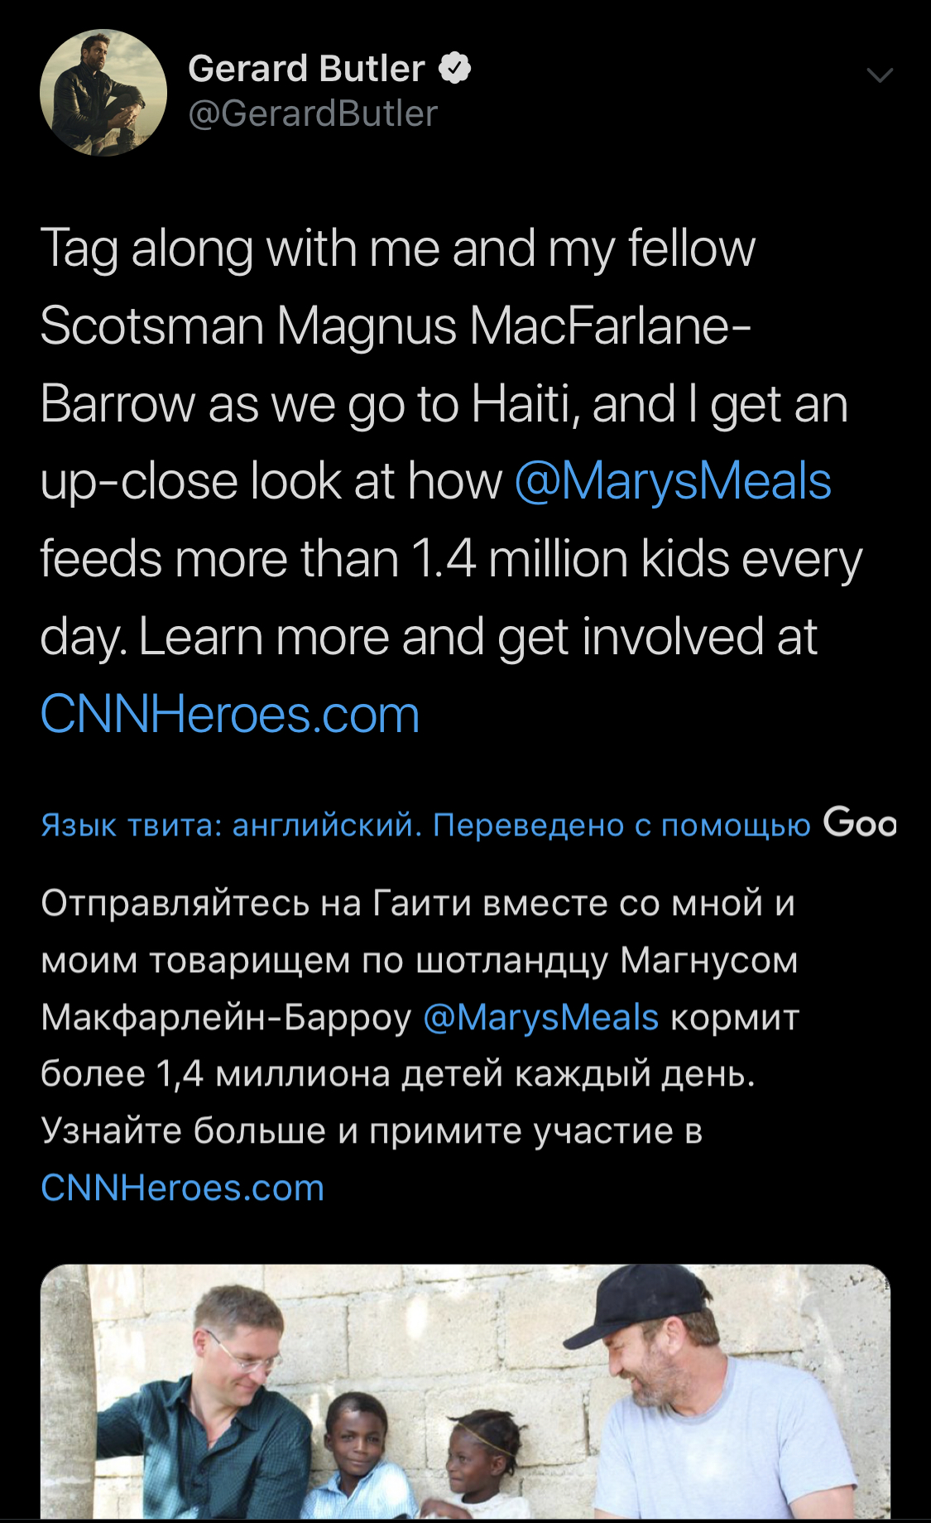The height and width of the screenshot is (1523, 931).
Task: Click "Scotsman Magnus MacFarlane-" text line
Action: point(396,326)
